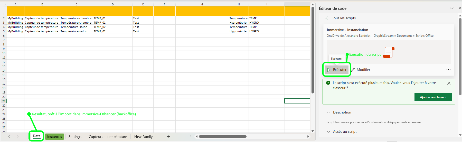Viewport: 462px width, 142px height.
Task: Click Ajouter au classeur button
Action: click(433, 97)
